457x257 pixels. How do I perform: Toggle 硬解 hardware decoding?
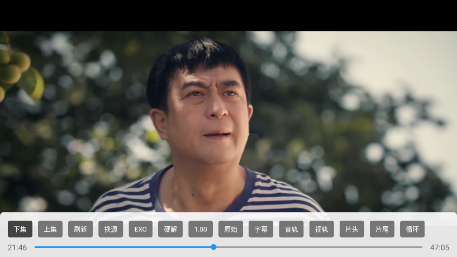coord(170,229)
